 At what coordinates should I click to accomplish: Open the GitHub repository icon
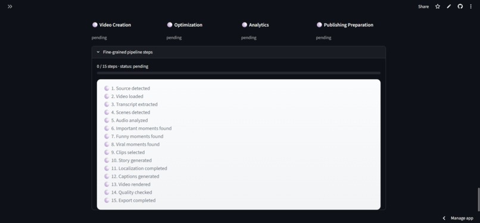(460, 7)
